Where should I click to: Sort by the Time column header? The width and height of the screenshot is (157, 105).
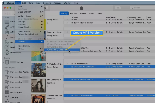click(x=108, y=18)
